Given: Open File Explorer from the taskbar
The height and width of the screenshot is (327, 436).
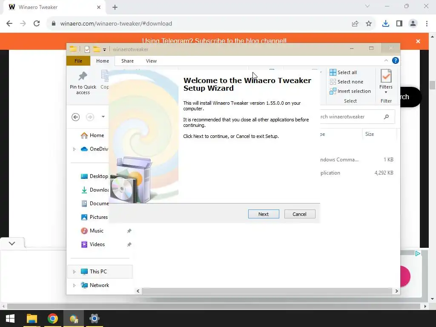Looking at the screenshot, I should click(32, 318).
